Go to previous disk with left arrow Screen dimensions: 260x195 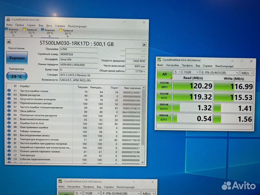[9, 44]
